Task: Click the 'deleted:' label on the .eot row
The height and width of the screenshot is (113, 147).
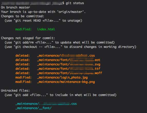Action: pyautogui.click(x=22, y=60)
